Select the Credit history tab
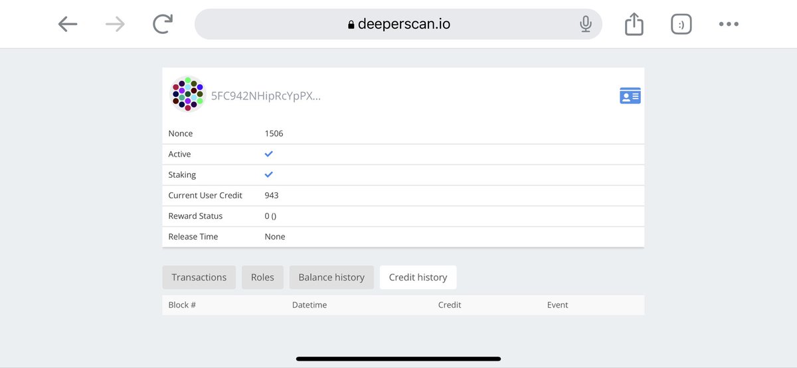The width and height of the screenshot is (797, 368). [x=418, y=277]
